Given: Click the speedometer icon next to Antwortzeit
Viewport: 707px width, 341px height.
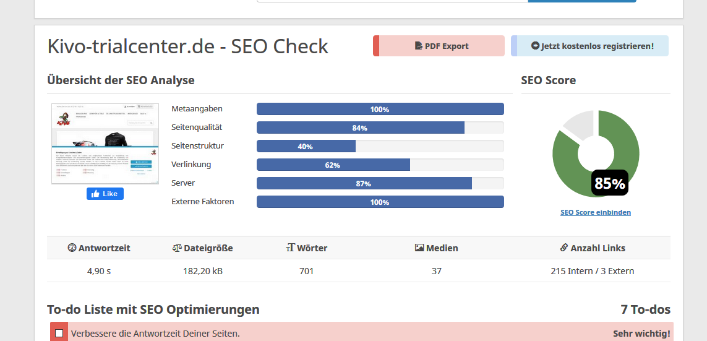Looking at the screenshot, I should (x=72, y=248).
